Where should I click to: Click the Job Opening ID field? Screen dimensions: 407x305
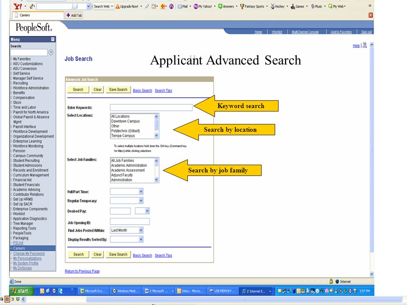coord(130,222)
